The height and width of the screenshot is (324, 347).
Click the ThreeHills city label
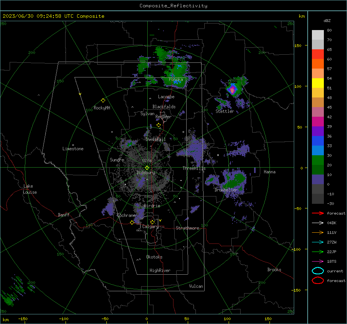[194, 168]
